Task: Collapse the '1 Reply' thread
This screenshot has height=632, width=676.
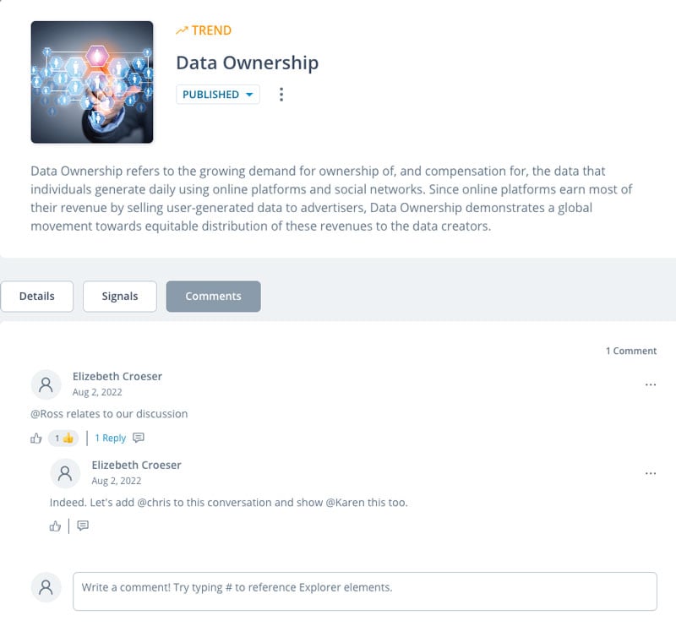Action: point(110,439)
